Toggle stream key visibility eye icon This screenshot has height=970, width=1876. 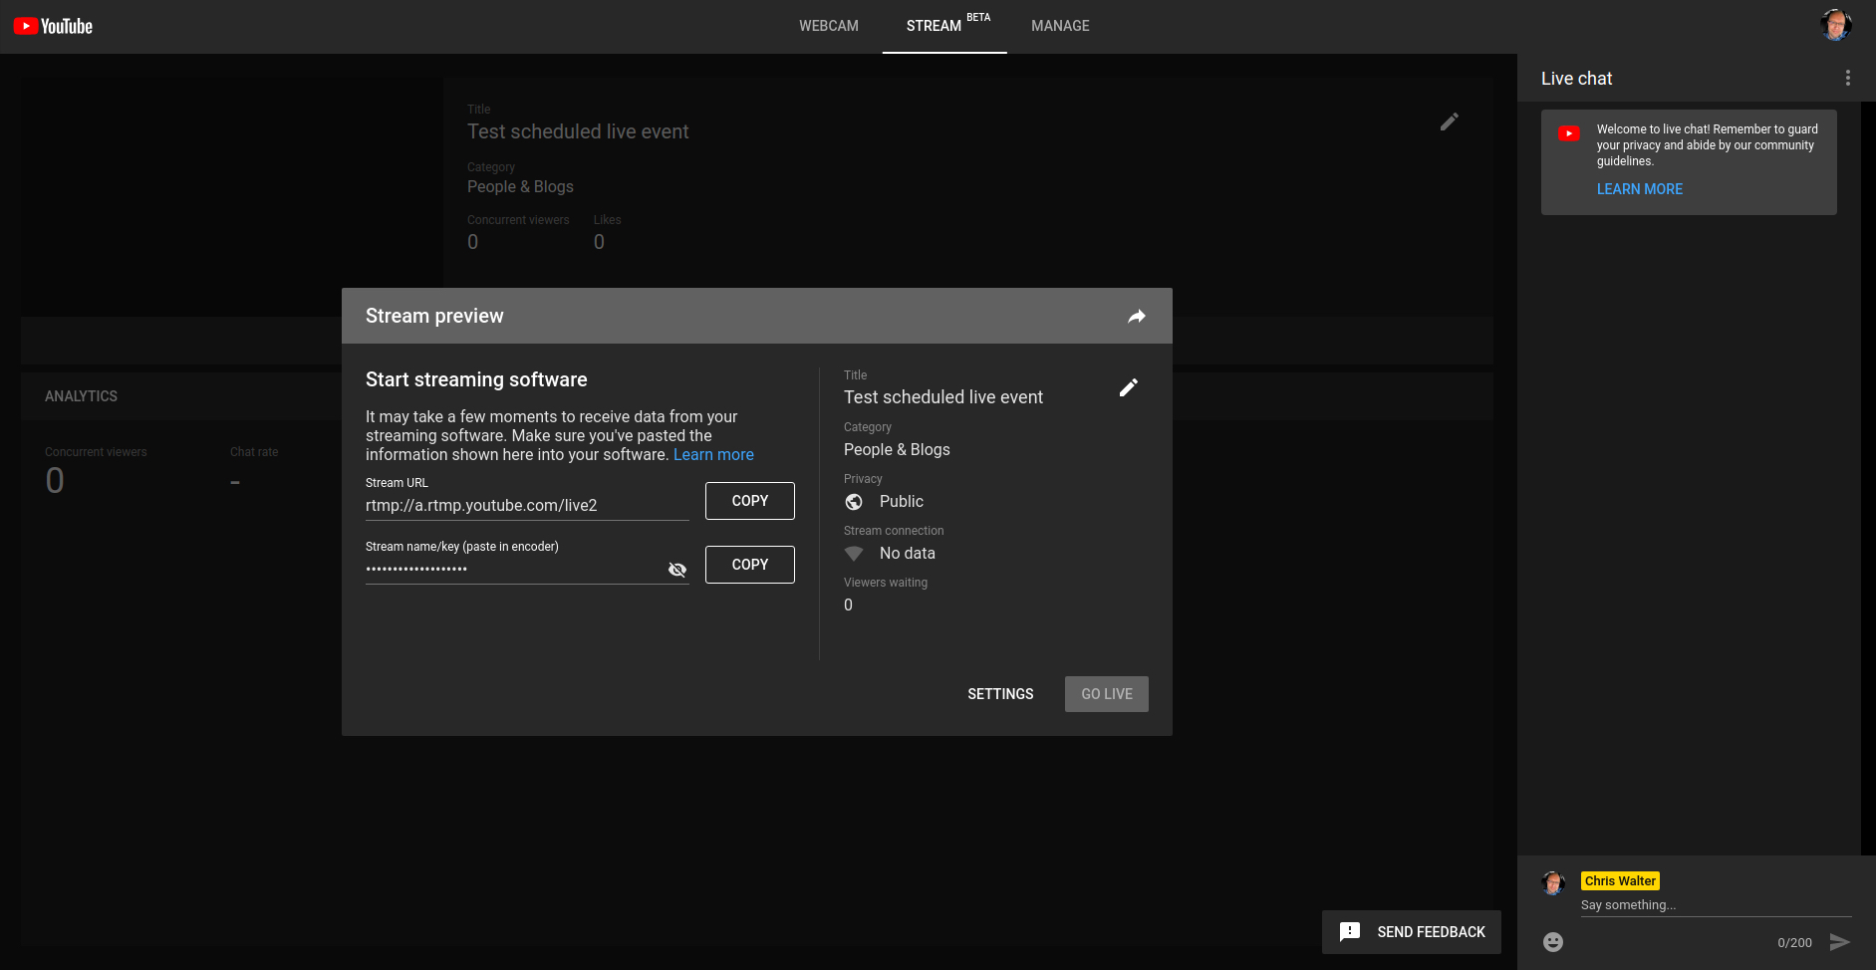point(677,570)
